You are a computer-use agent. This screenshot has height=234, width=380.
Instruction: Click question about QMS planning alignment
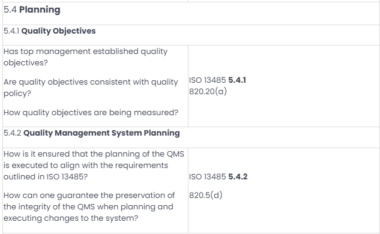[x=94, y=165]
